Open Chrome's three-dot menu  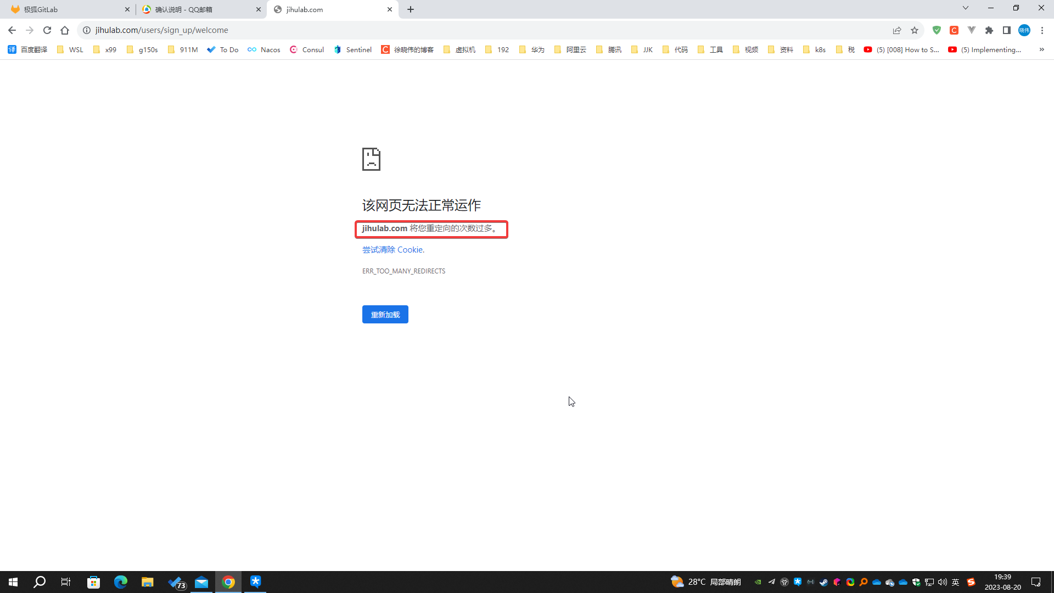click(1042, 30)
